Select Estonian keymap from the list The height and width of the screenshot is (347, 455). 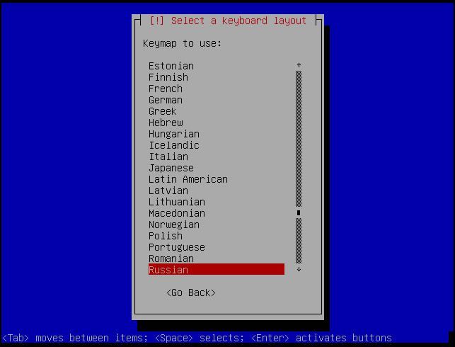[171, 66]
